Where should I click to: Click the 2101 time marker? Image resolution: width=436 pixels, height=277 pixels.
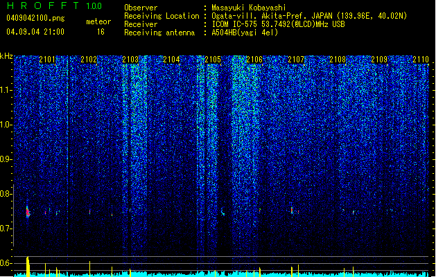(47, 60)
